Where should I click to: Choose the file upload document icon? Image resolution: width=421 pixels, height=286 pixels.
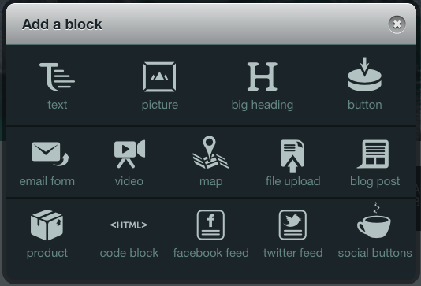pos(292,156)
